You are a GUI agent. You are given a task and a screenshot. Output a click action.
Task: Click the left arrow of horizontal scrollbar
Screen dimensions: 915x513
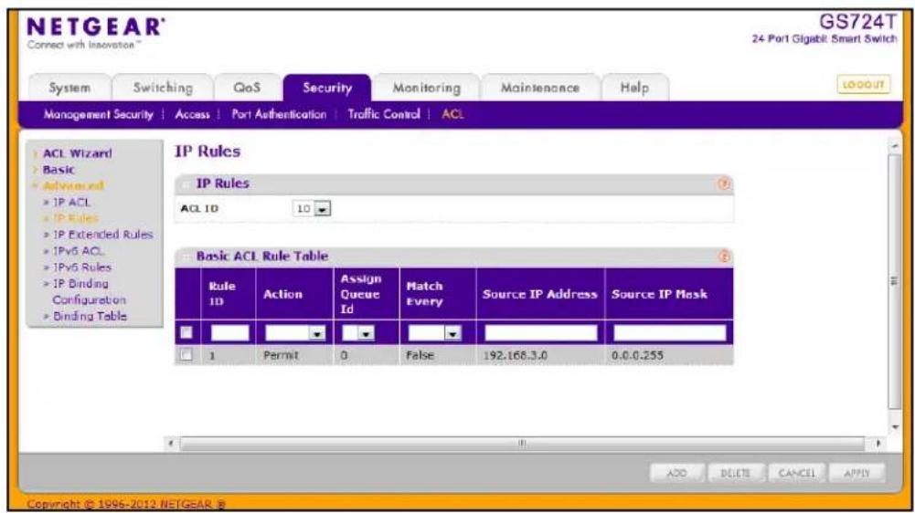coord(171,444)
